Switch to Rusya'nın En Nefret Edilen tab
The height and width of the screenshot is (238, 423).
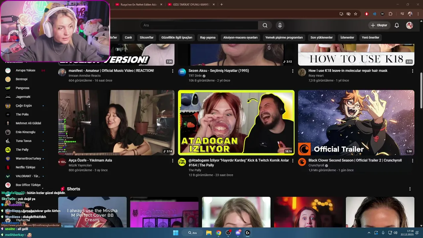(x=138, y=5)
